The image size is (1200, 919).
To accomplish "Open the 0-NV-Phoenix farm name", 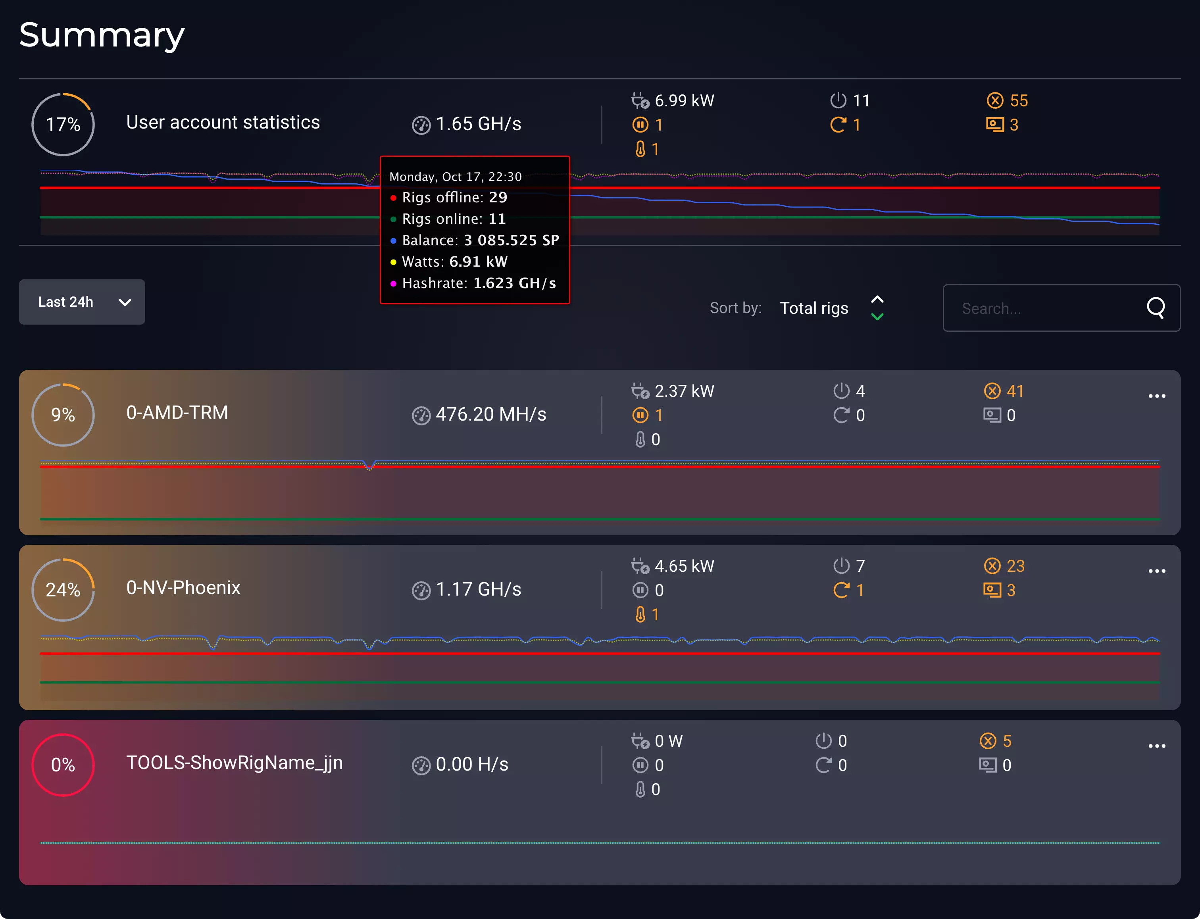I will (183, 588).
